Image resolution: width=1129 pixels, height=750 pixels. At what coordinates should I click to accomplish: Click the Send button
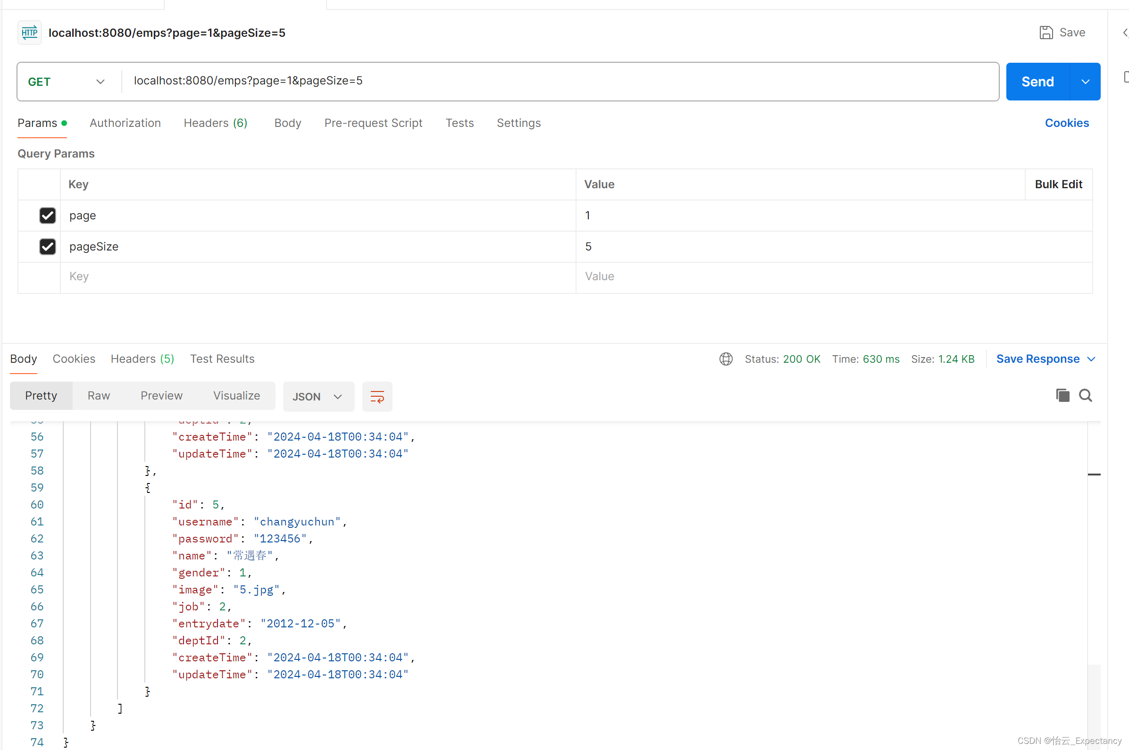pos(1037,81)
